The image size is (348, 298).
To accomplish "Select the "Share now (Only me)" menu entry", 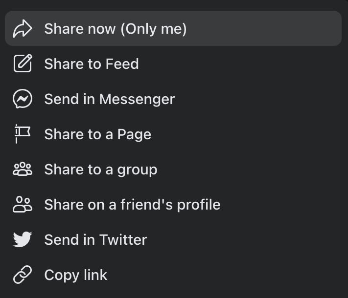I will [x=115, y=29].
